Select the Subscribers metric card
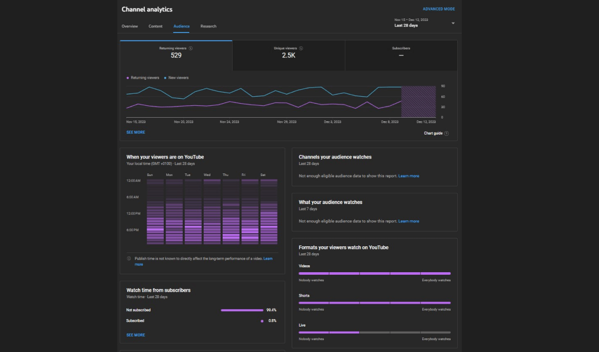The image size is (599, 352). coord(401,55)
